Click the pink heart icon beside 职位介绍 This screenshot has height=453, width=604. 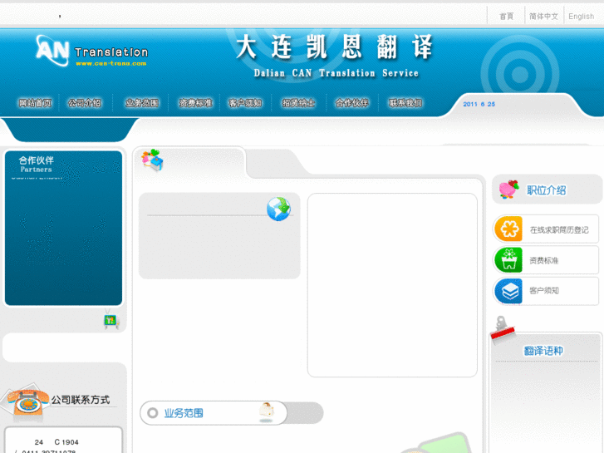(x=508, y=189)
